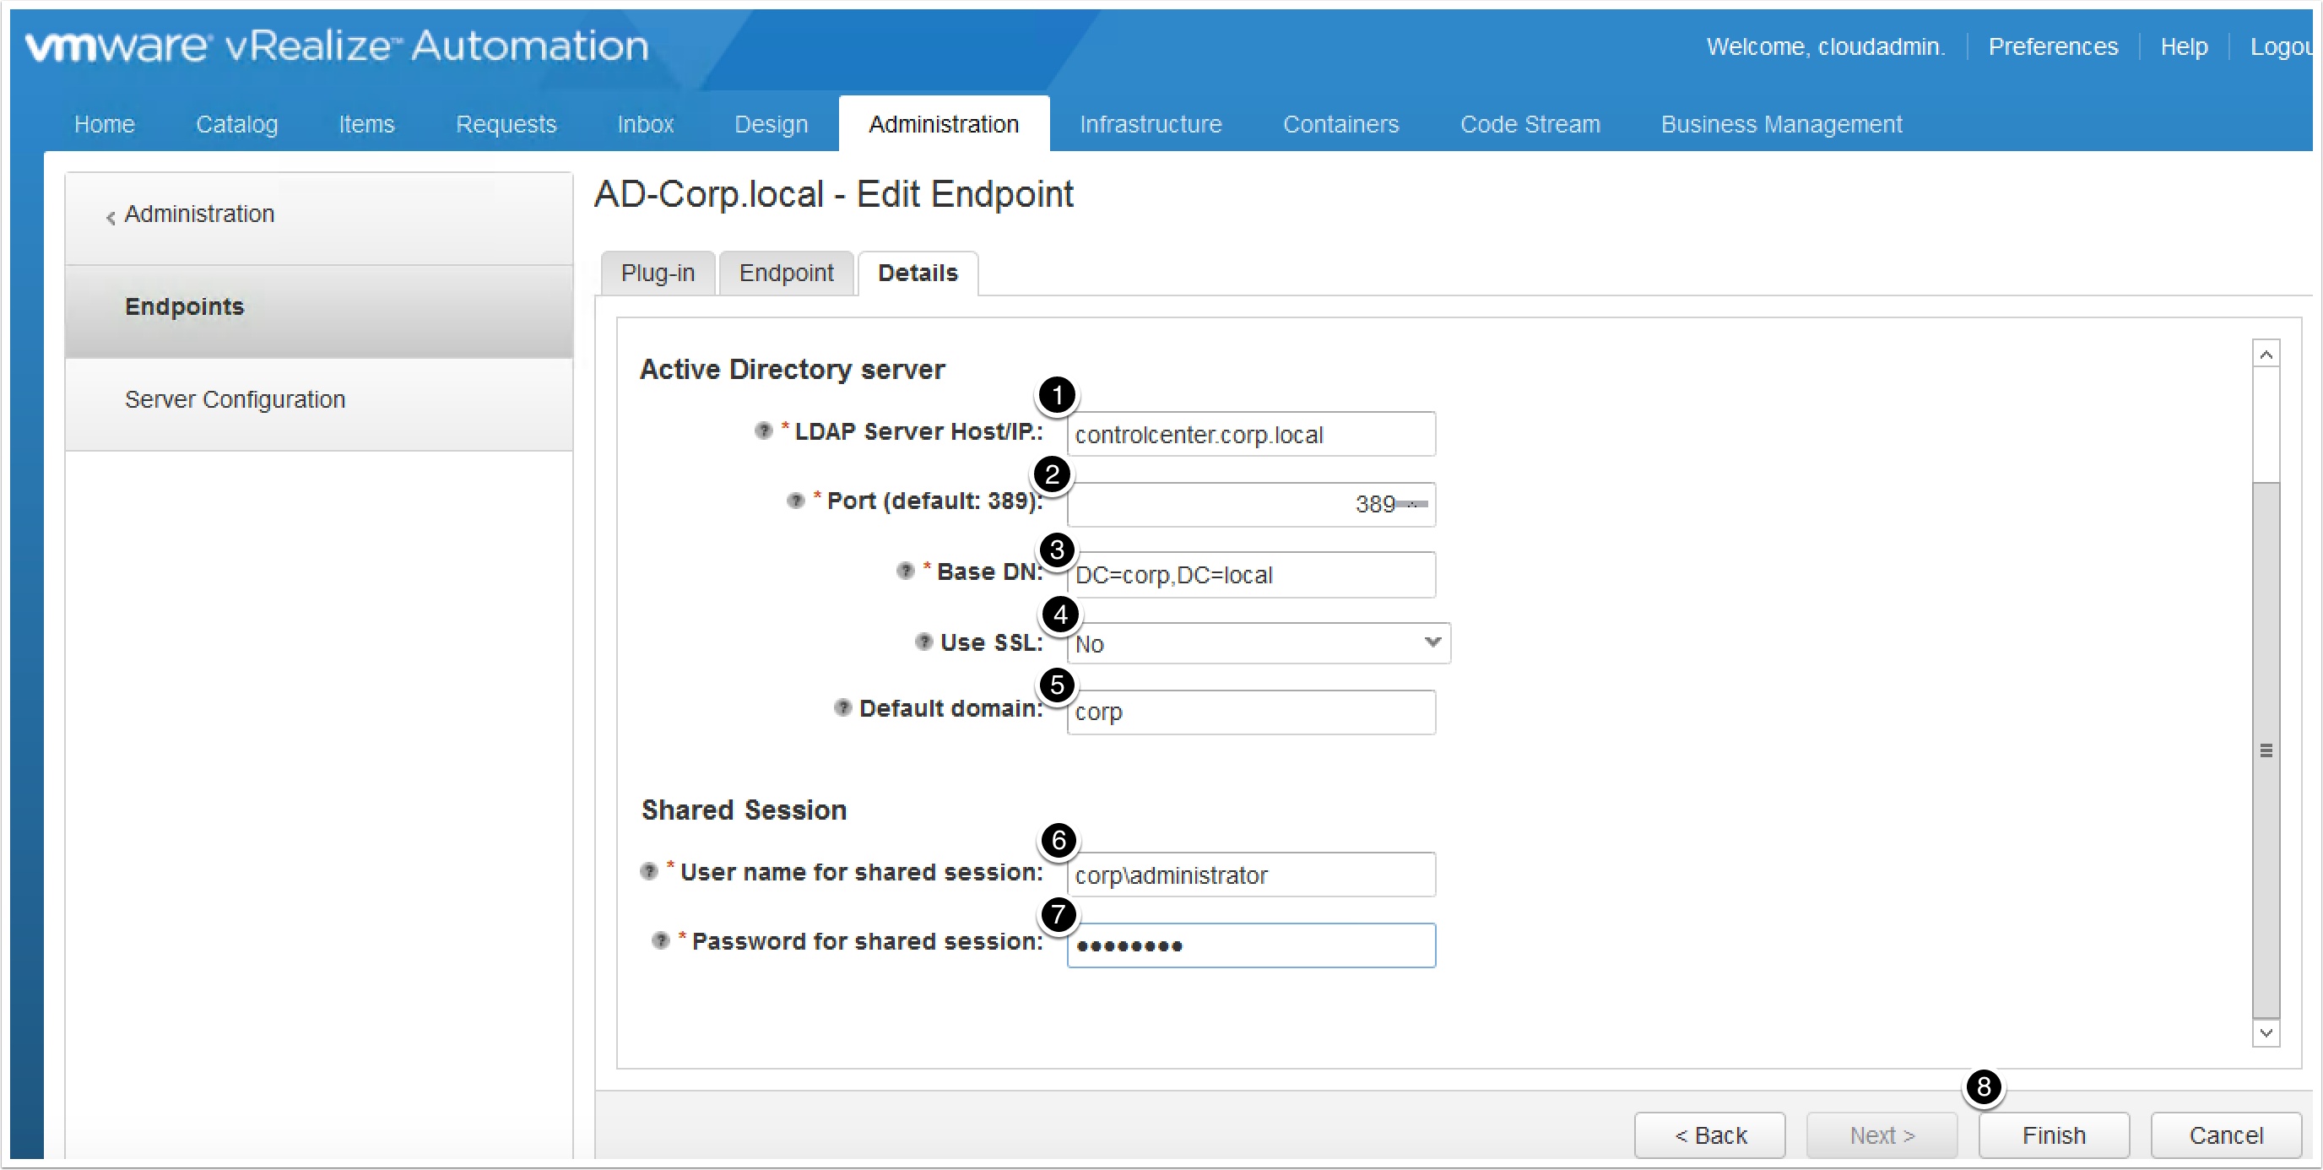Click the Shared Session heading

click(x=743, y=810)
